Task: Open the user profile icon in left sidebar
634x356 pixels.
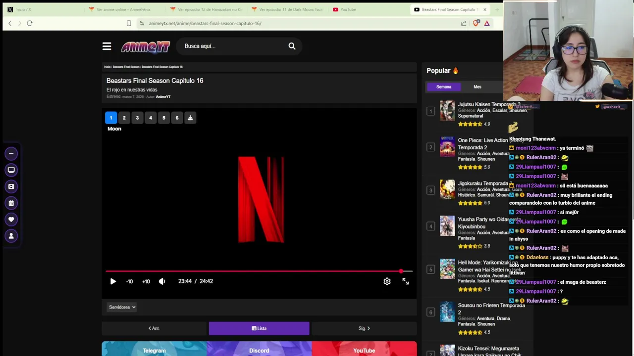Action: (x=11, y=236)
